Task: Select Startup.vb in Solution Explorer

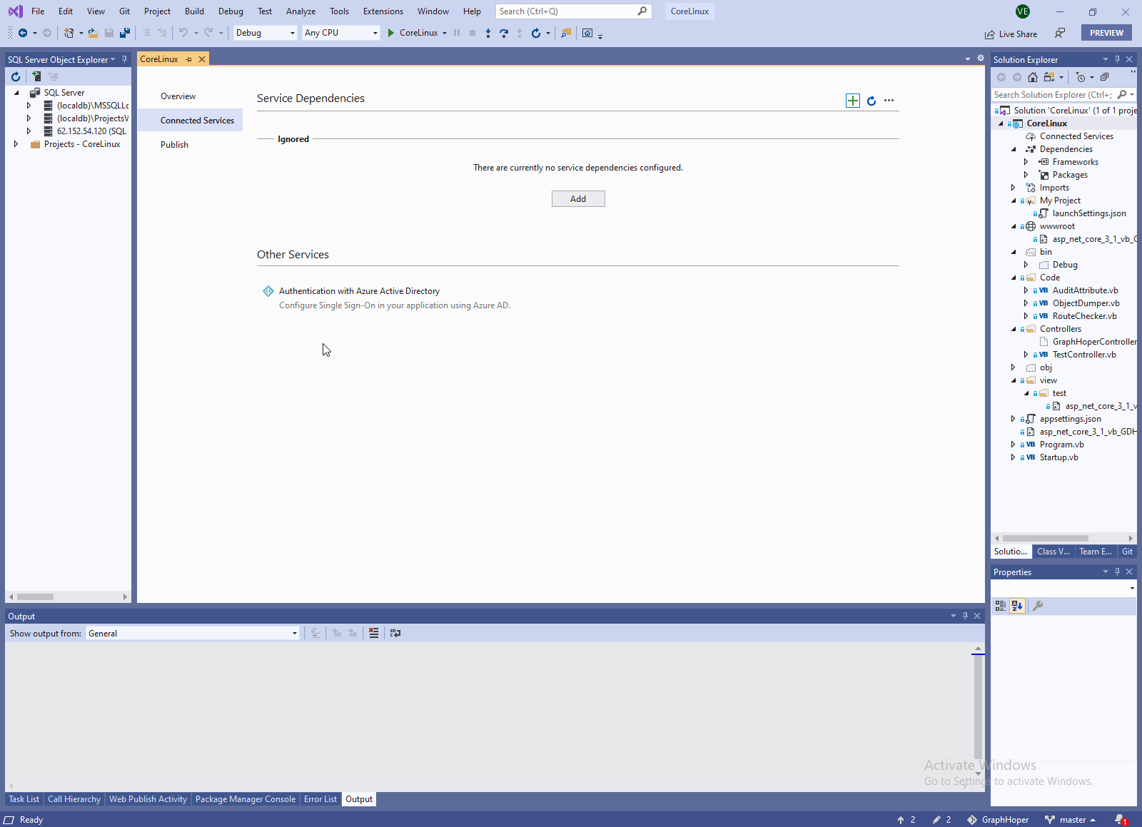Action: coord(1058,457)
